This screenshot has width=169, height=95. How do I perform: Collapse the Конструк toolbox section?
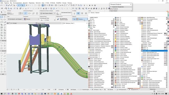tap(1, 15)
